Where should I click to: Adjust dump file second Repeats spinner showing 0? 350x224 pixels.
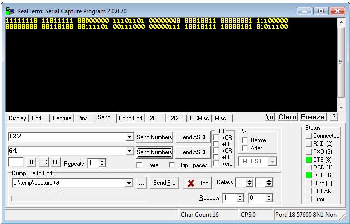(x=269, y=198)
